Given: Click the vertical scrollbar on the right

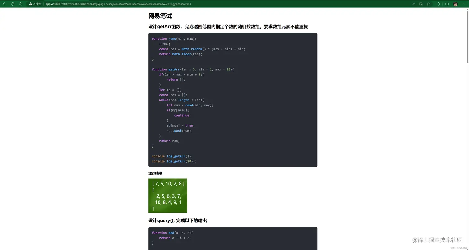Looking at the screenshot, I should (467, 31).
